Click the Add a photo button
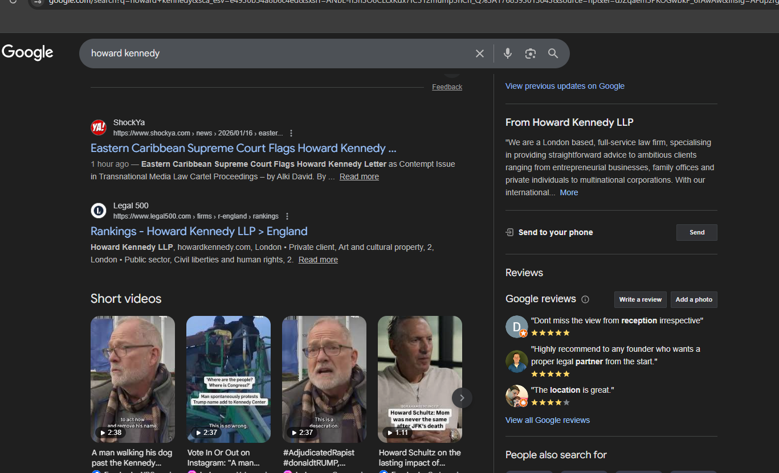This screenshot has height=473, width=779. click(x=694, y=299)
